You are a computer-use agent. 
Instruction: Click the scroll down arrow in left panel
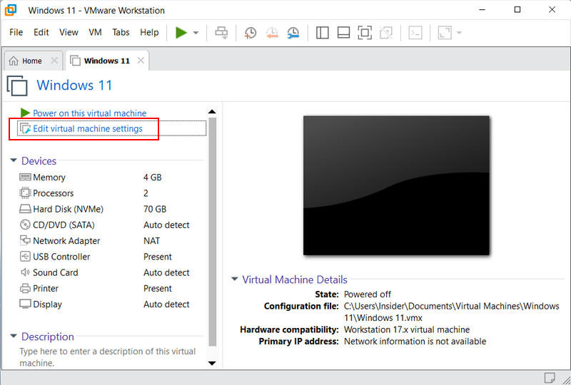tap(212, 363)
